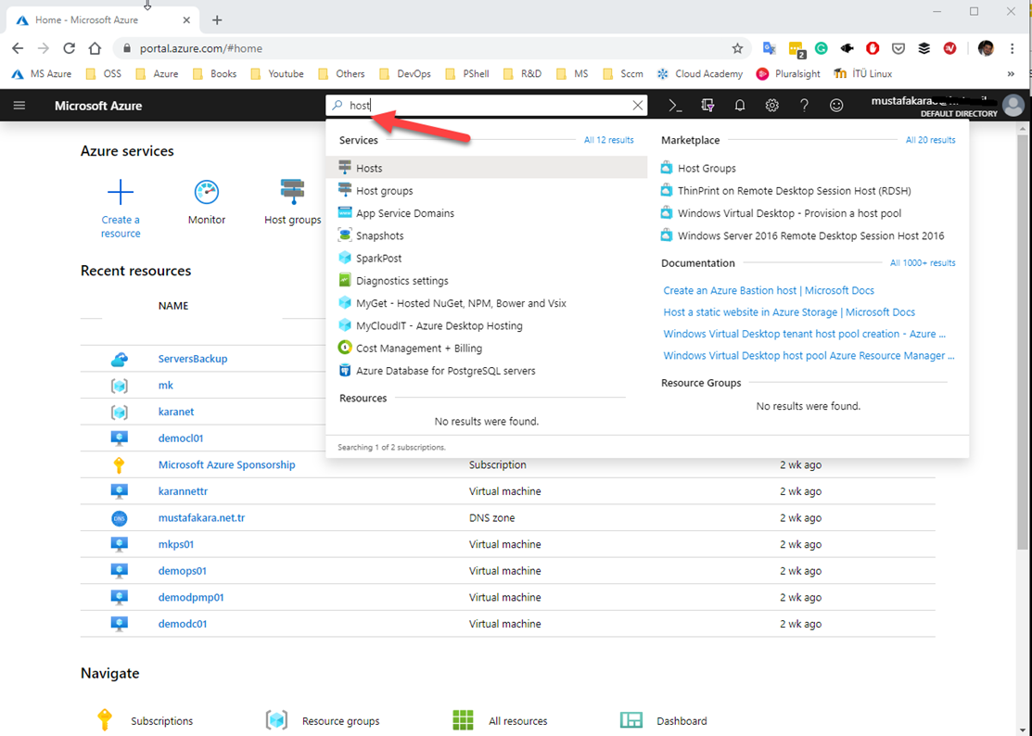
Task: Open the Help question mark
Action: coord(804,106)
